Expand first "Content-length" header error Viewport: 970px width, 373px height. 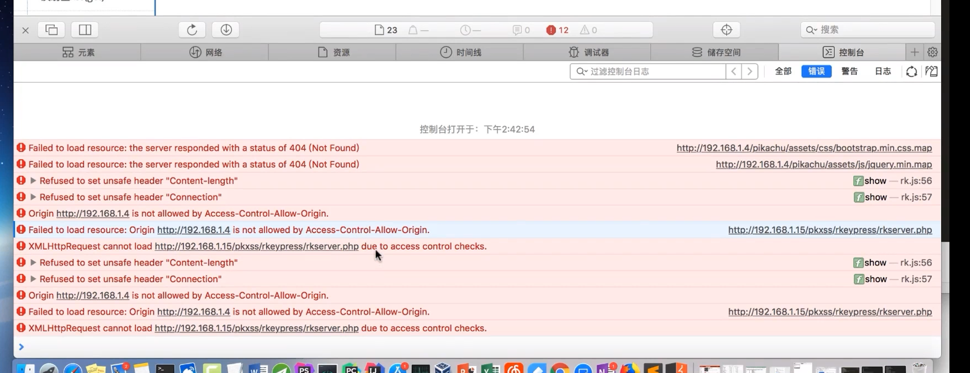[x=33, y=181]
